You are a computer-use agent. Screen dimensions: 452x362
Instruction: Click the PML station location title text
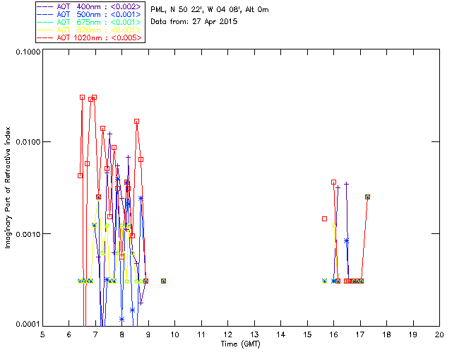click(210, 9)
